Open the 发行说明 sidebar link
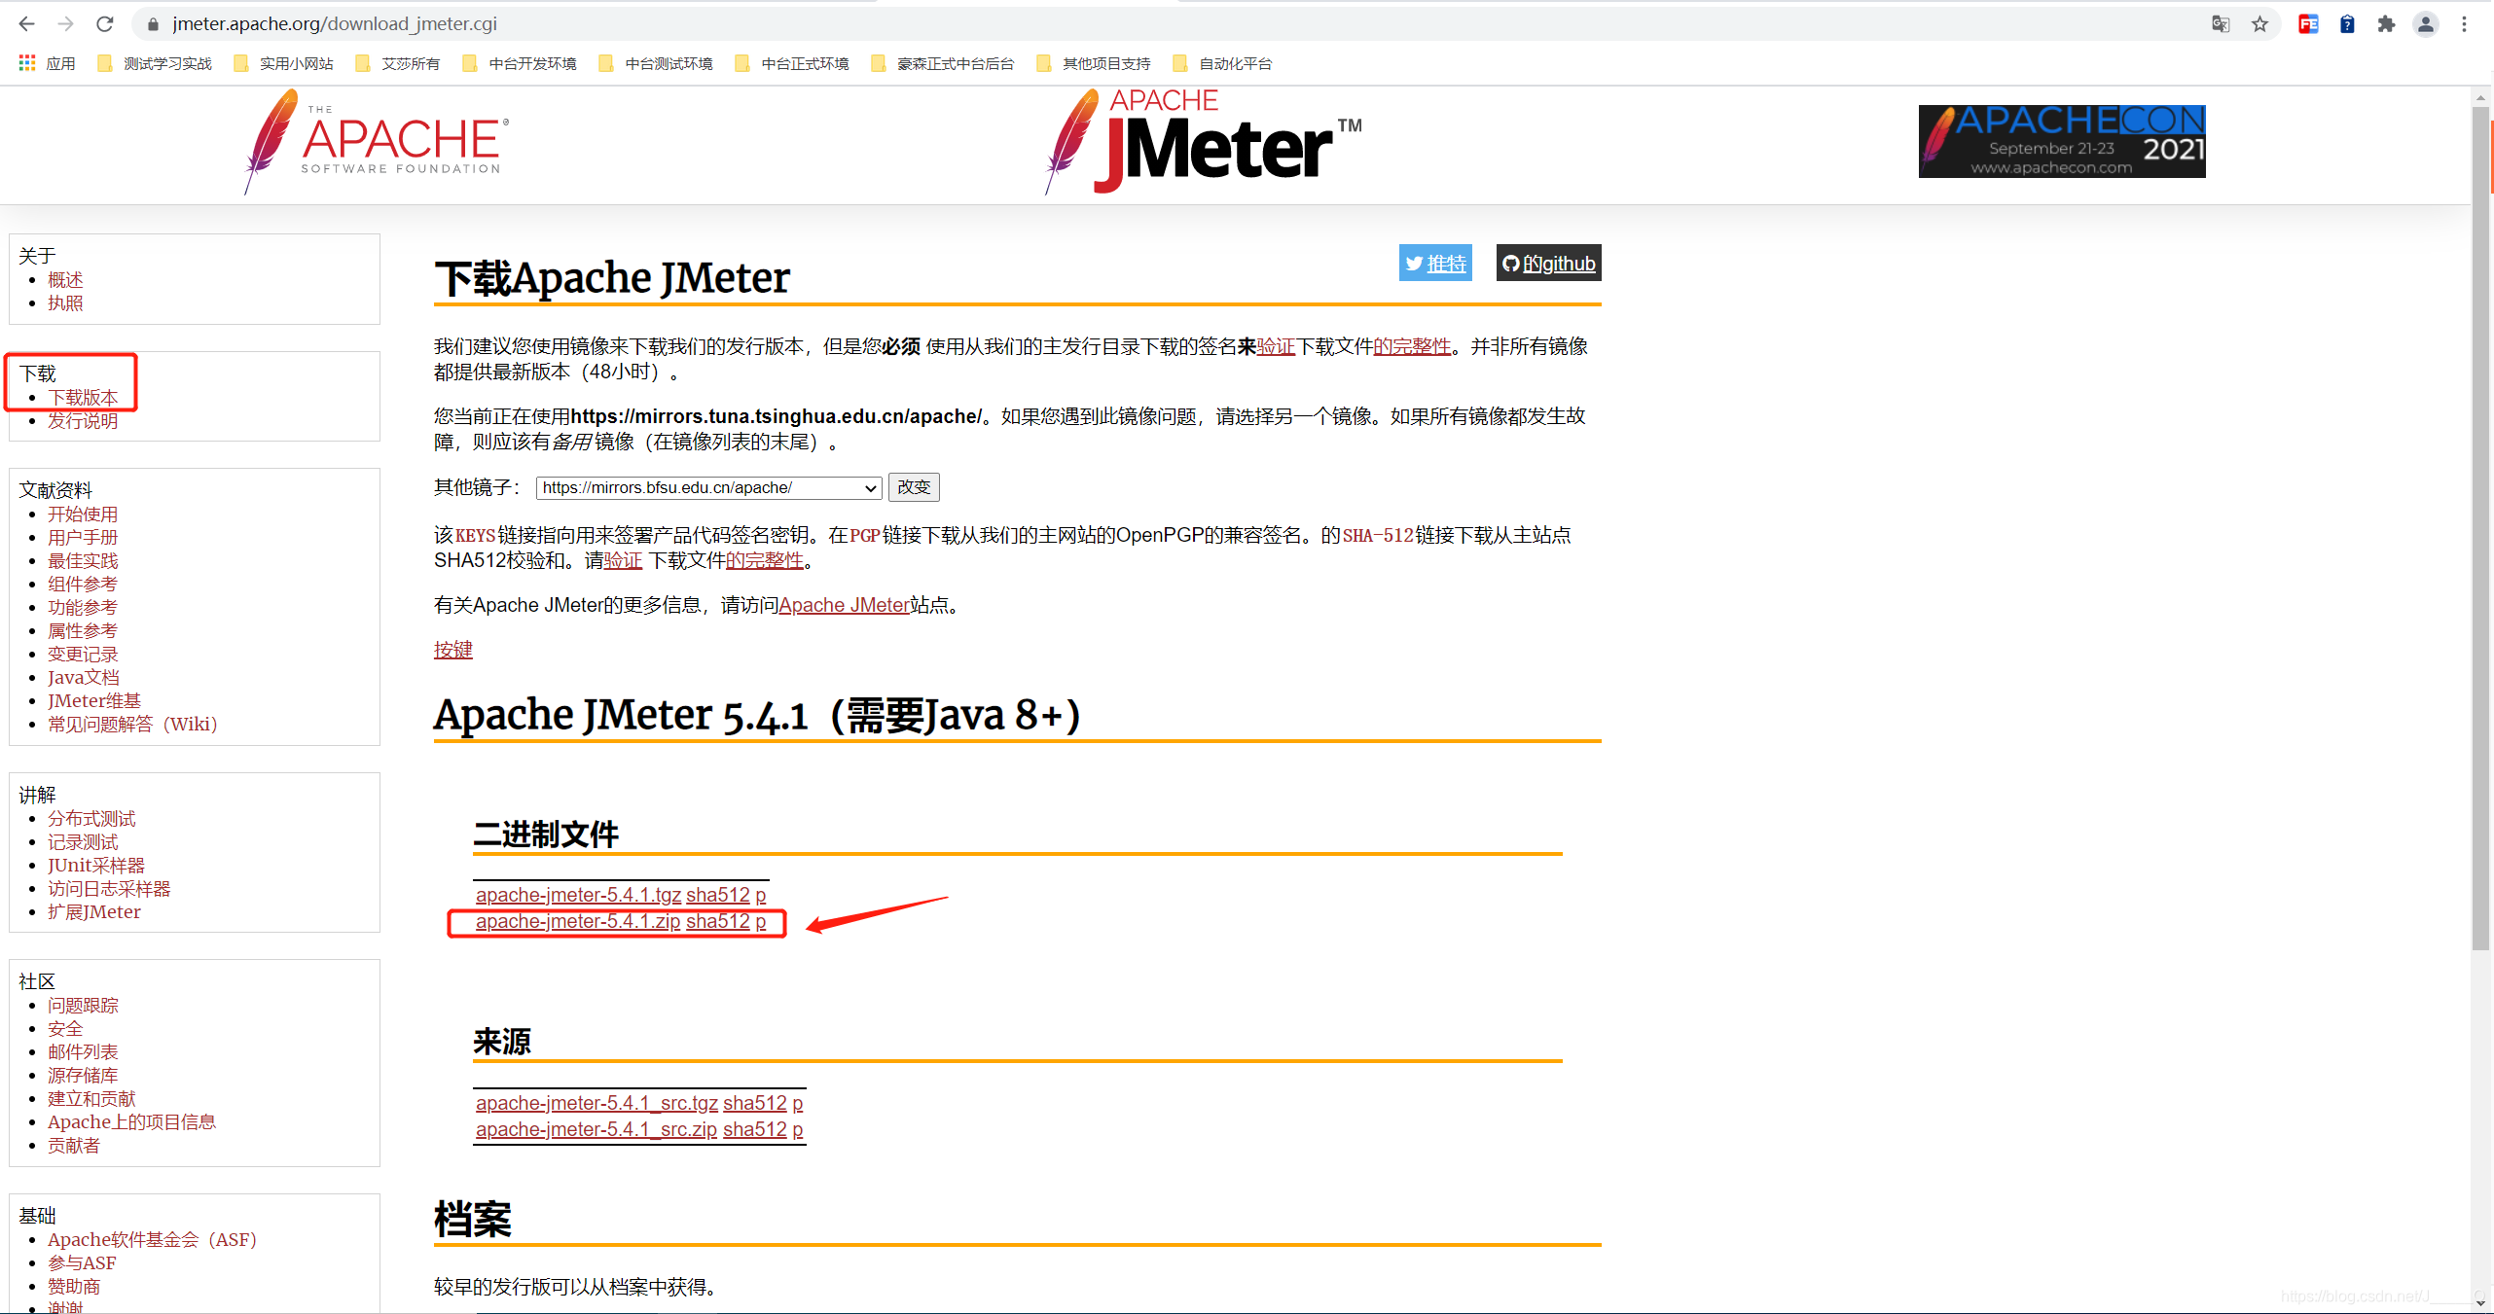The height and width of the screenshot is (1314, 2494). tap(83, 420)
